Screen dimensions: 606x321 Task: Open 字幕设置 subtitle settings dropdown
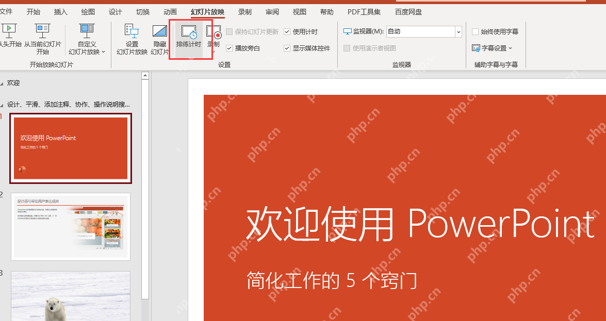point(492,48)
